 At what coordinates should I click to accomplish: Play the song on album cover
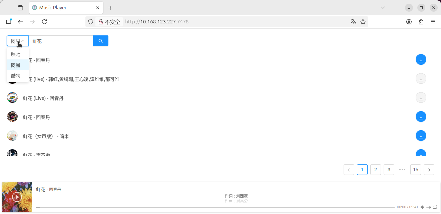tap(17, 197)
